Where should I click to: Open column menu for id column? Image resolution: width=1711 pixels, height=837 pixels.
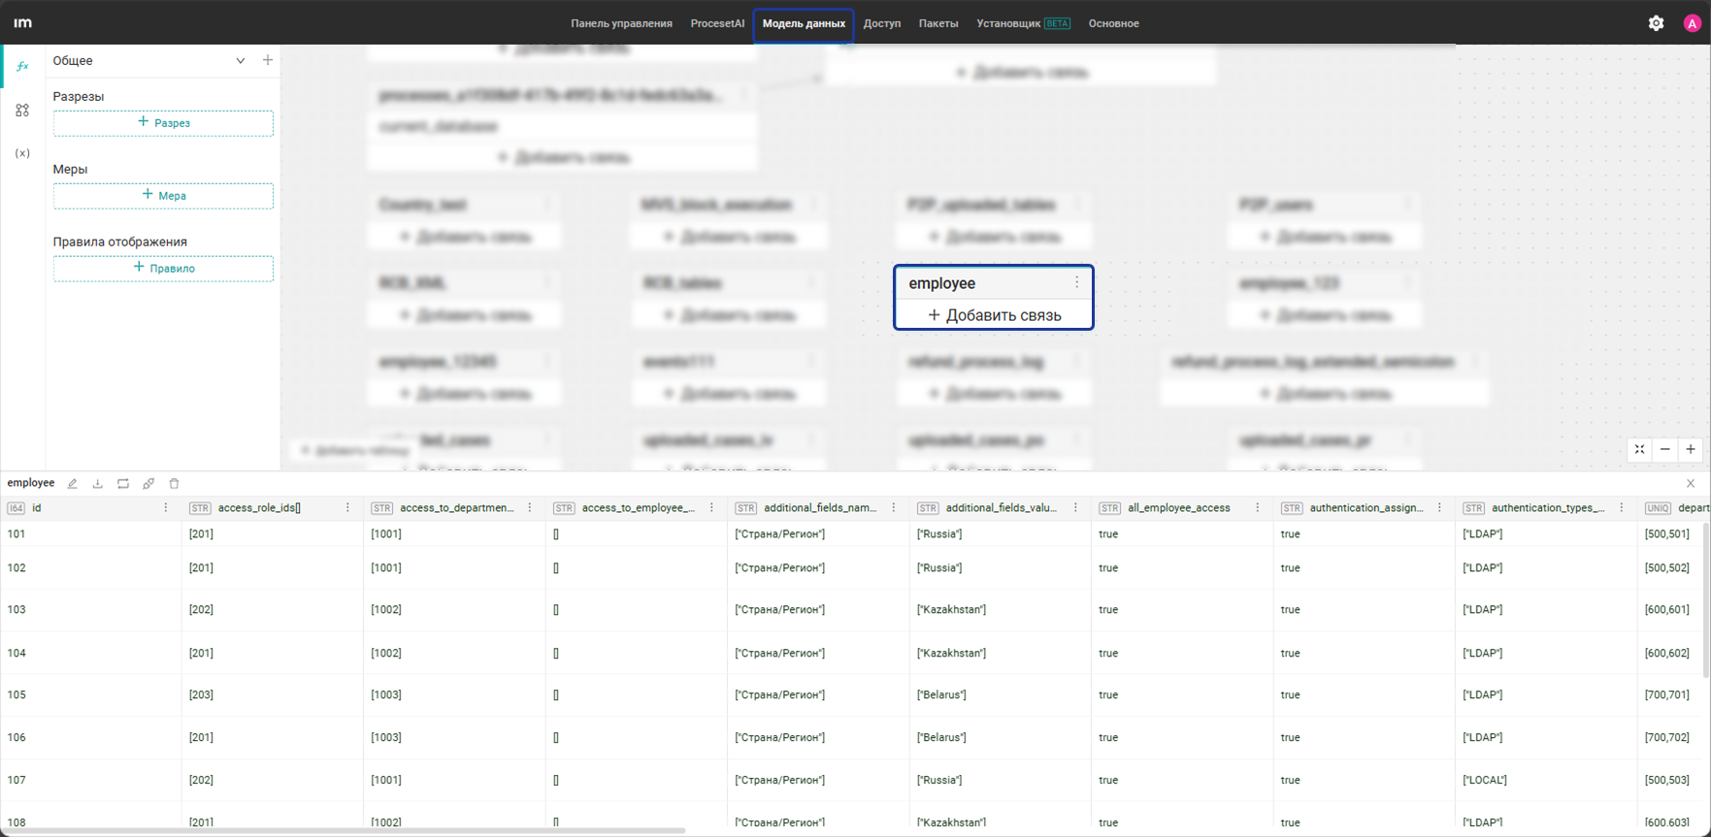point(166,507)
